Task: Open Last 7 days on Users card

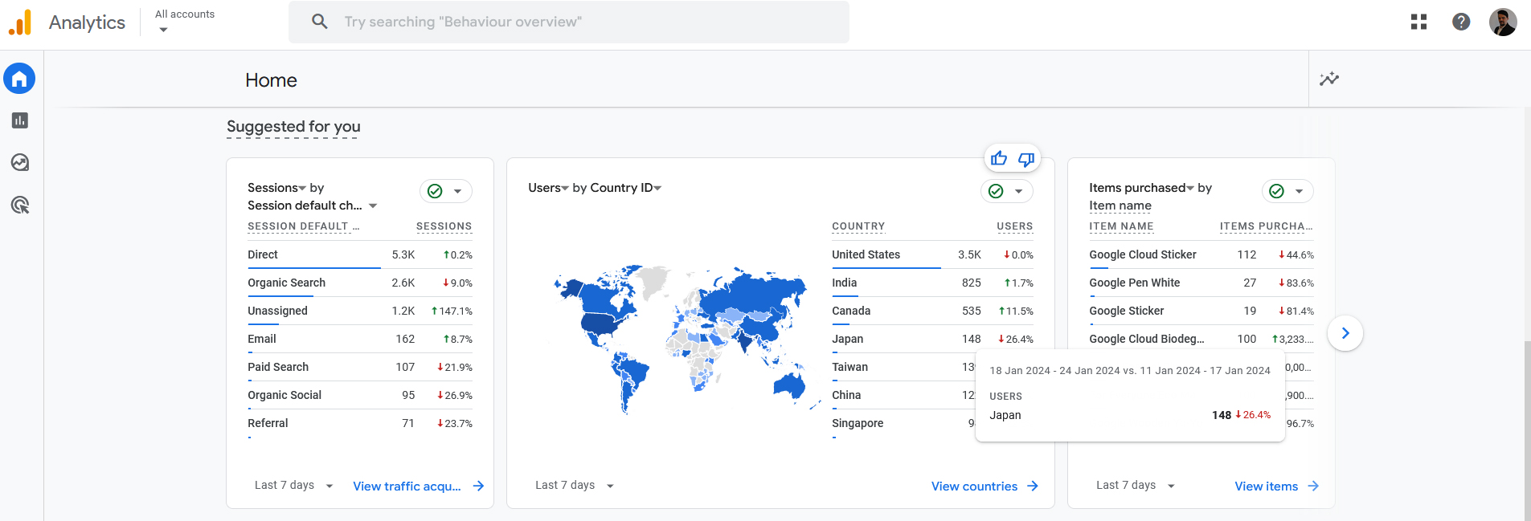Action: (x=574, y=486)
